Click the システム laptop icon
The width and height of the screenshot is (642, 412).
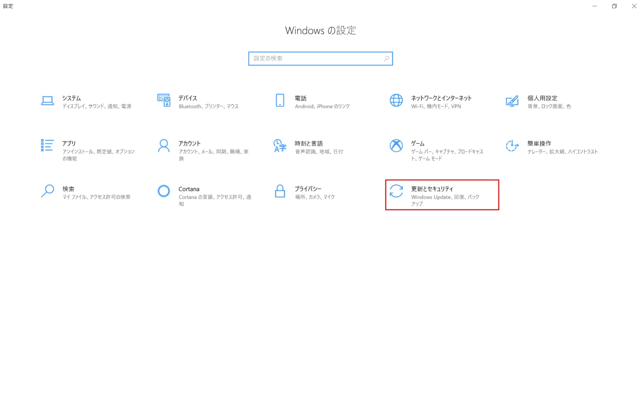tap(47, 101)
